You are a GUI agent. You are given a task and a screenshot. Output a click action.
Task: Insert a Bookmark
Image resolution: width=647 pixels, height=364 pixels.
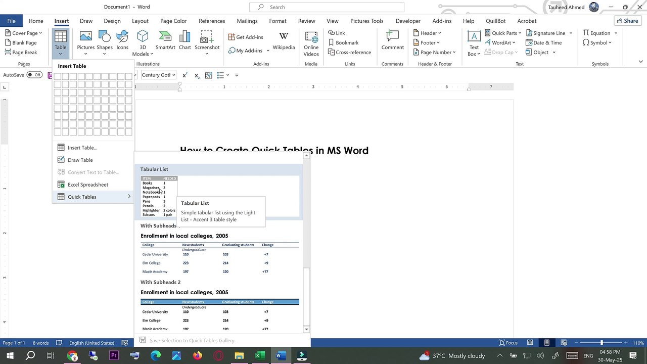343,42
